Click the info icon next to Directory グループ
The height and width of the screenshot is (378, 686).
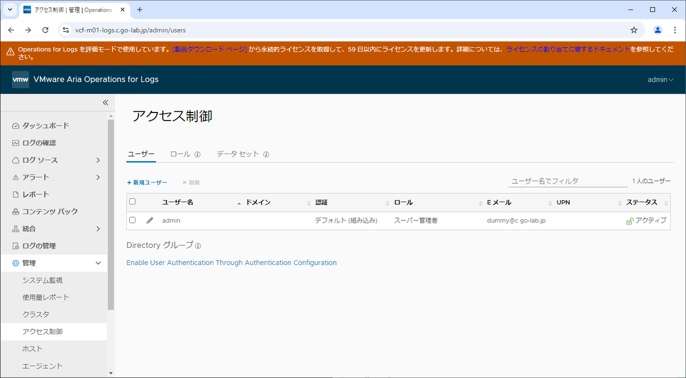click(x=198, y=246)
